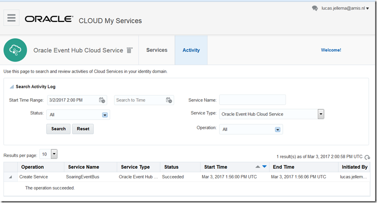Collapse the Create Service row details
The image size is (377, 203).
point(10,177)
